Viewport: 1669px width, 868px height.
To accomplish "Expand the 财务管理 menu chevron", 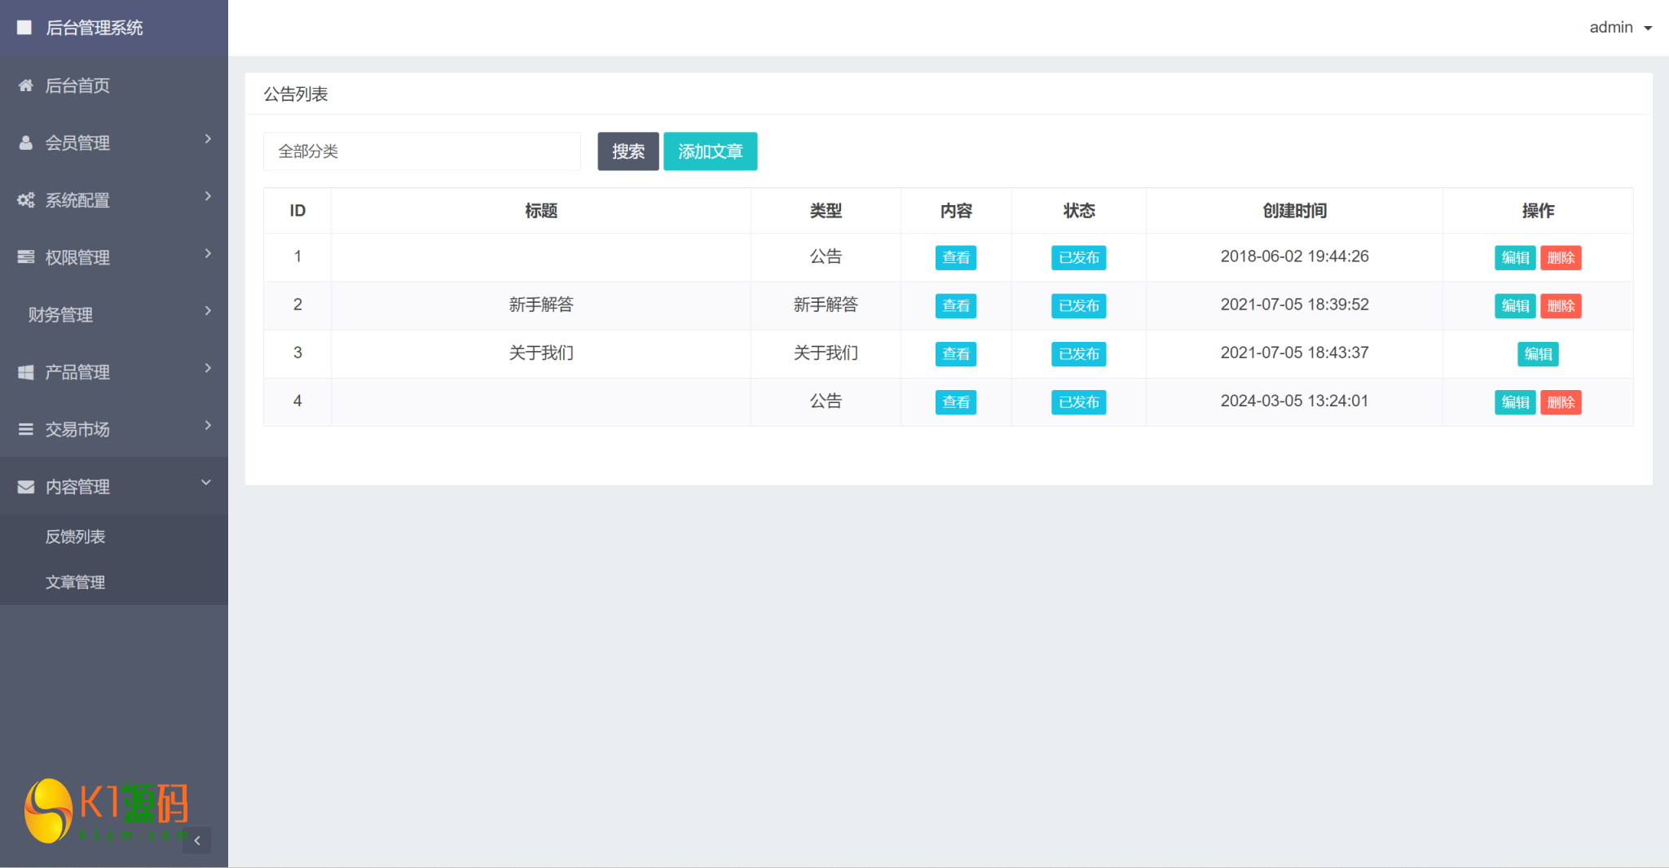I will (x=208, y=311).
